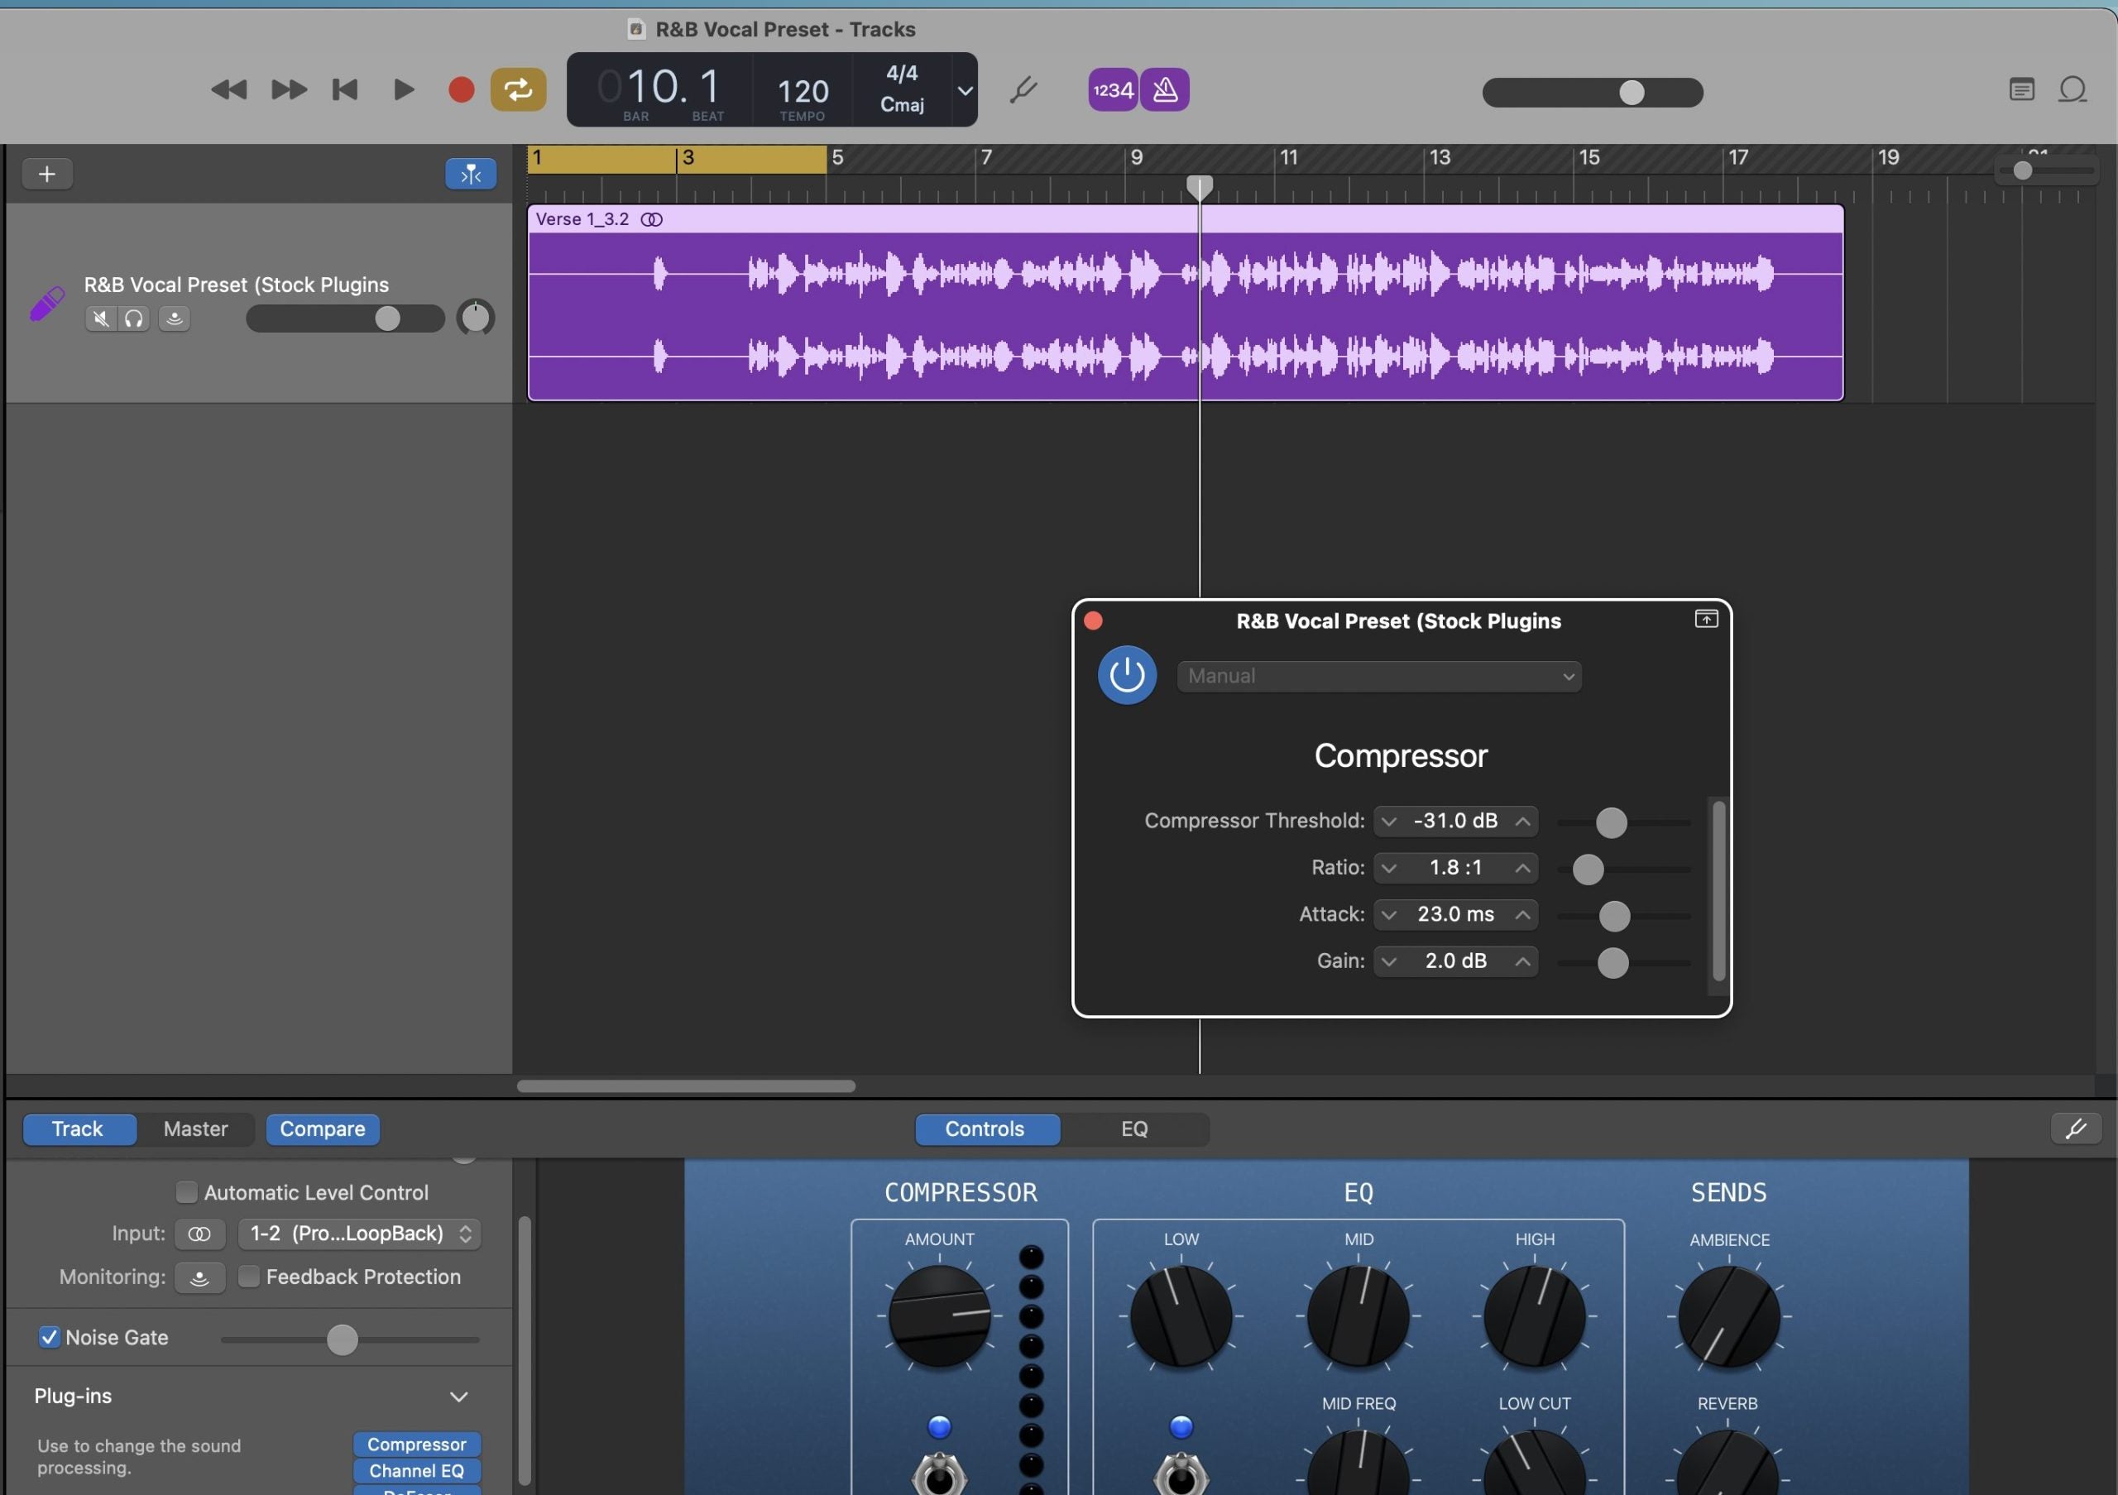Click the Cycle loop button
Viewport: 2118px width, 1495px height.
[x=518, y=89]
